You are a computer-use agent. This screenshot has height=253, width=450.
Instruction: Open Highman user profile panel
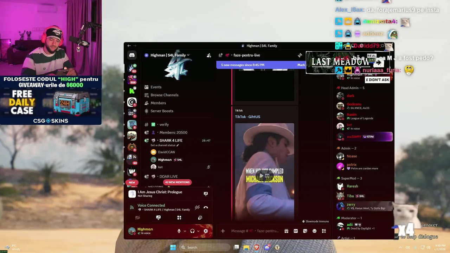point(145,231)
